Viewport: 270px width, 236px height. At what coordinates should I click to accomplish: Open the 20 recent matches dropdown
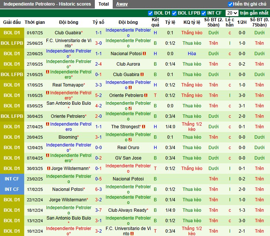pyautogui.click(x=232, y=13)
